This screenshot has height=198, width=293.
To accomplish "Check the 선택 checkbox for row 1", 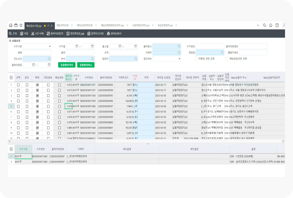I will point(18,85).
